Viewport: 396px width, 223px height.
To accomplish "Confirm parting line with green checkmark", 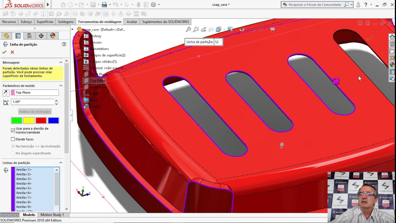I will [x=4, y=52].
